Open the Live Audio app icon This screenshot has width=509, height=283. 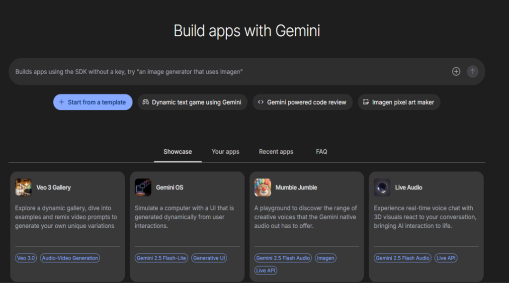pos(382,188)
